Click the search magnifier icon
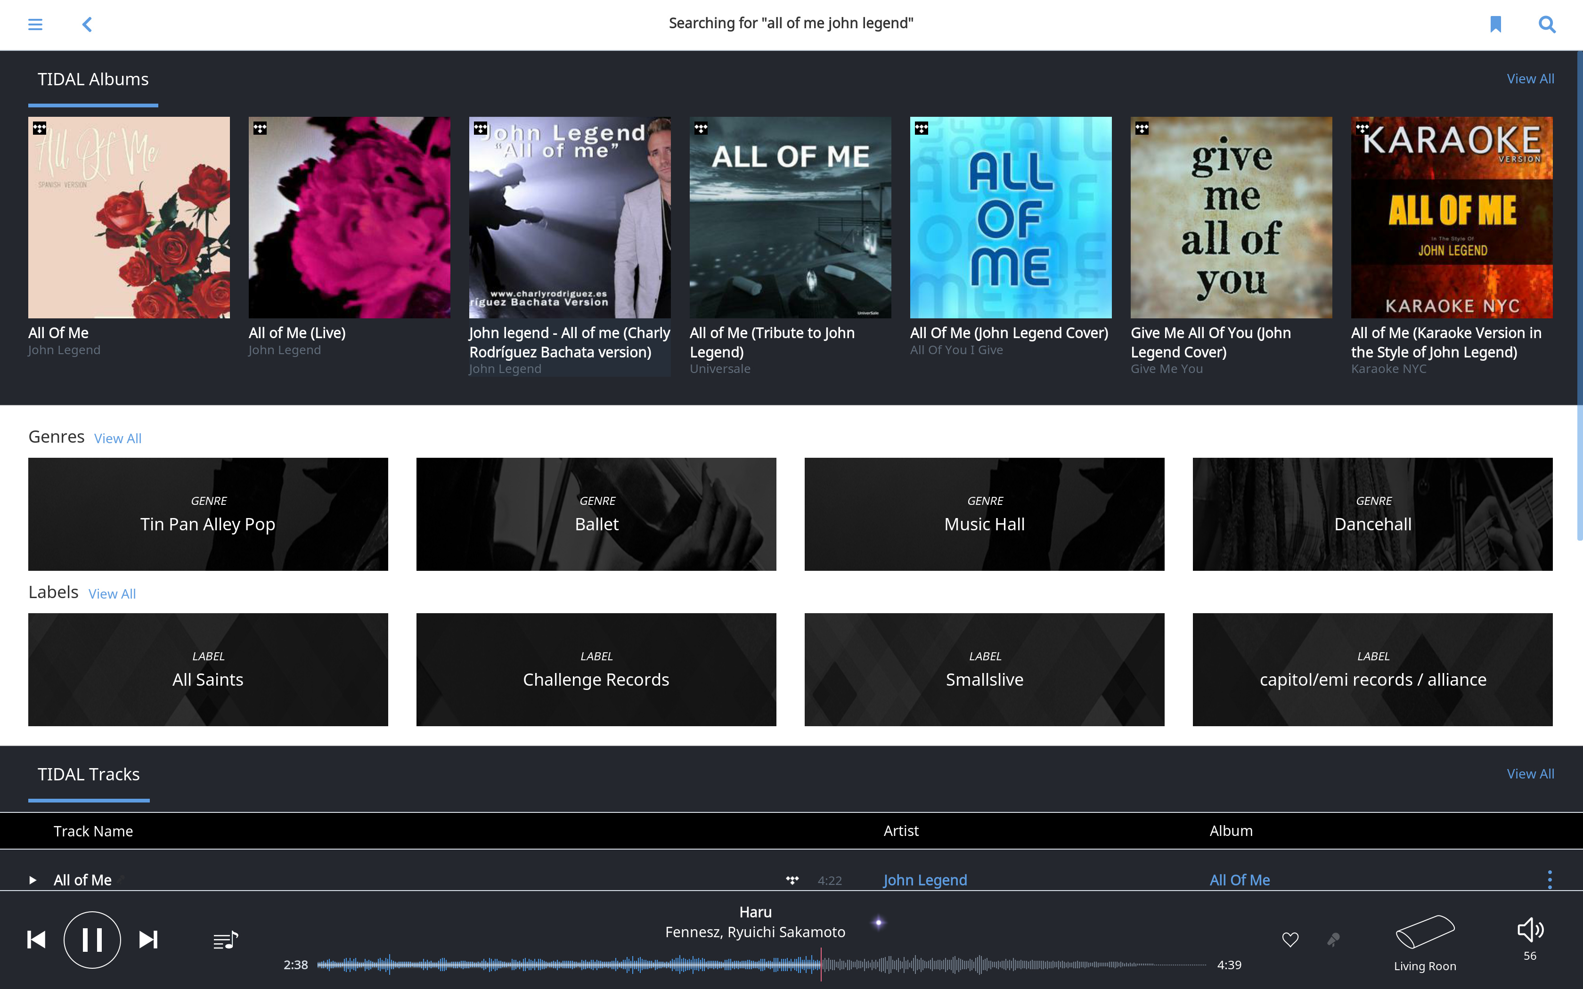Screen dimensions: 1583x989 click(1546, 24)
